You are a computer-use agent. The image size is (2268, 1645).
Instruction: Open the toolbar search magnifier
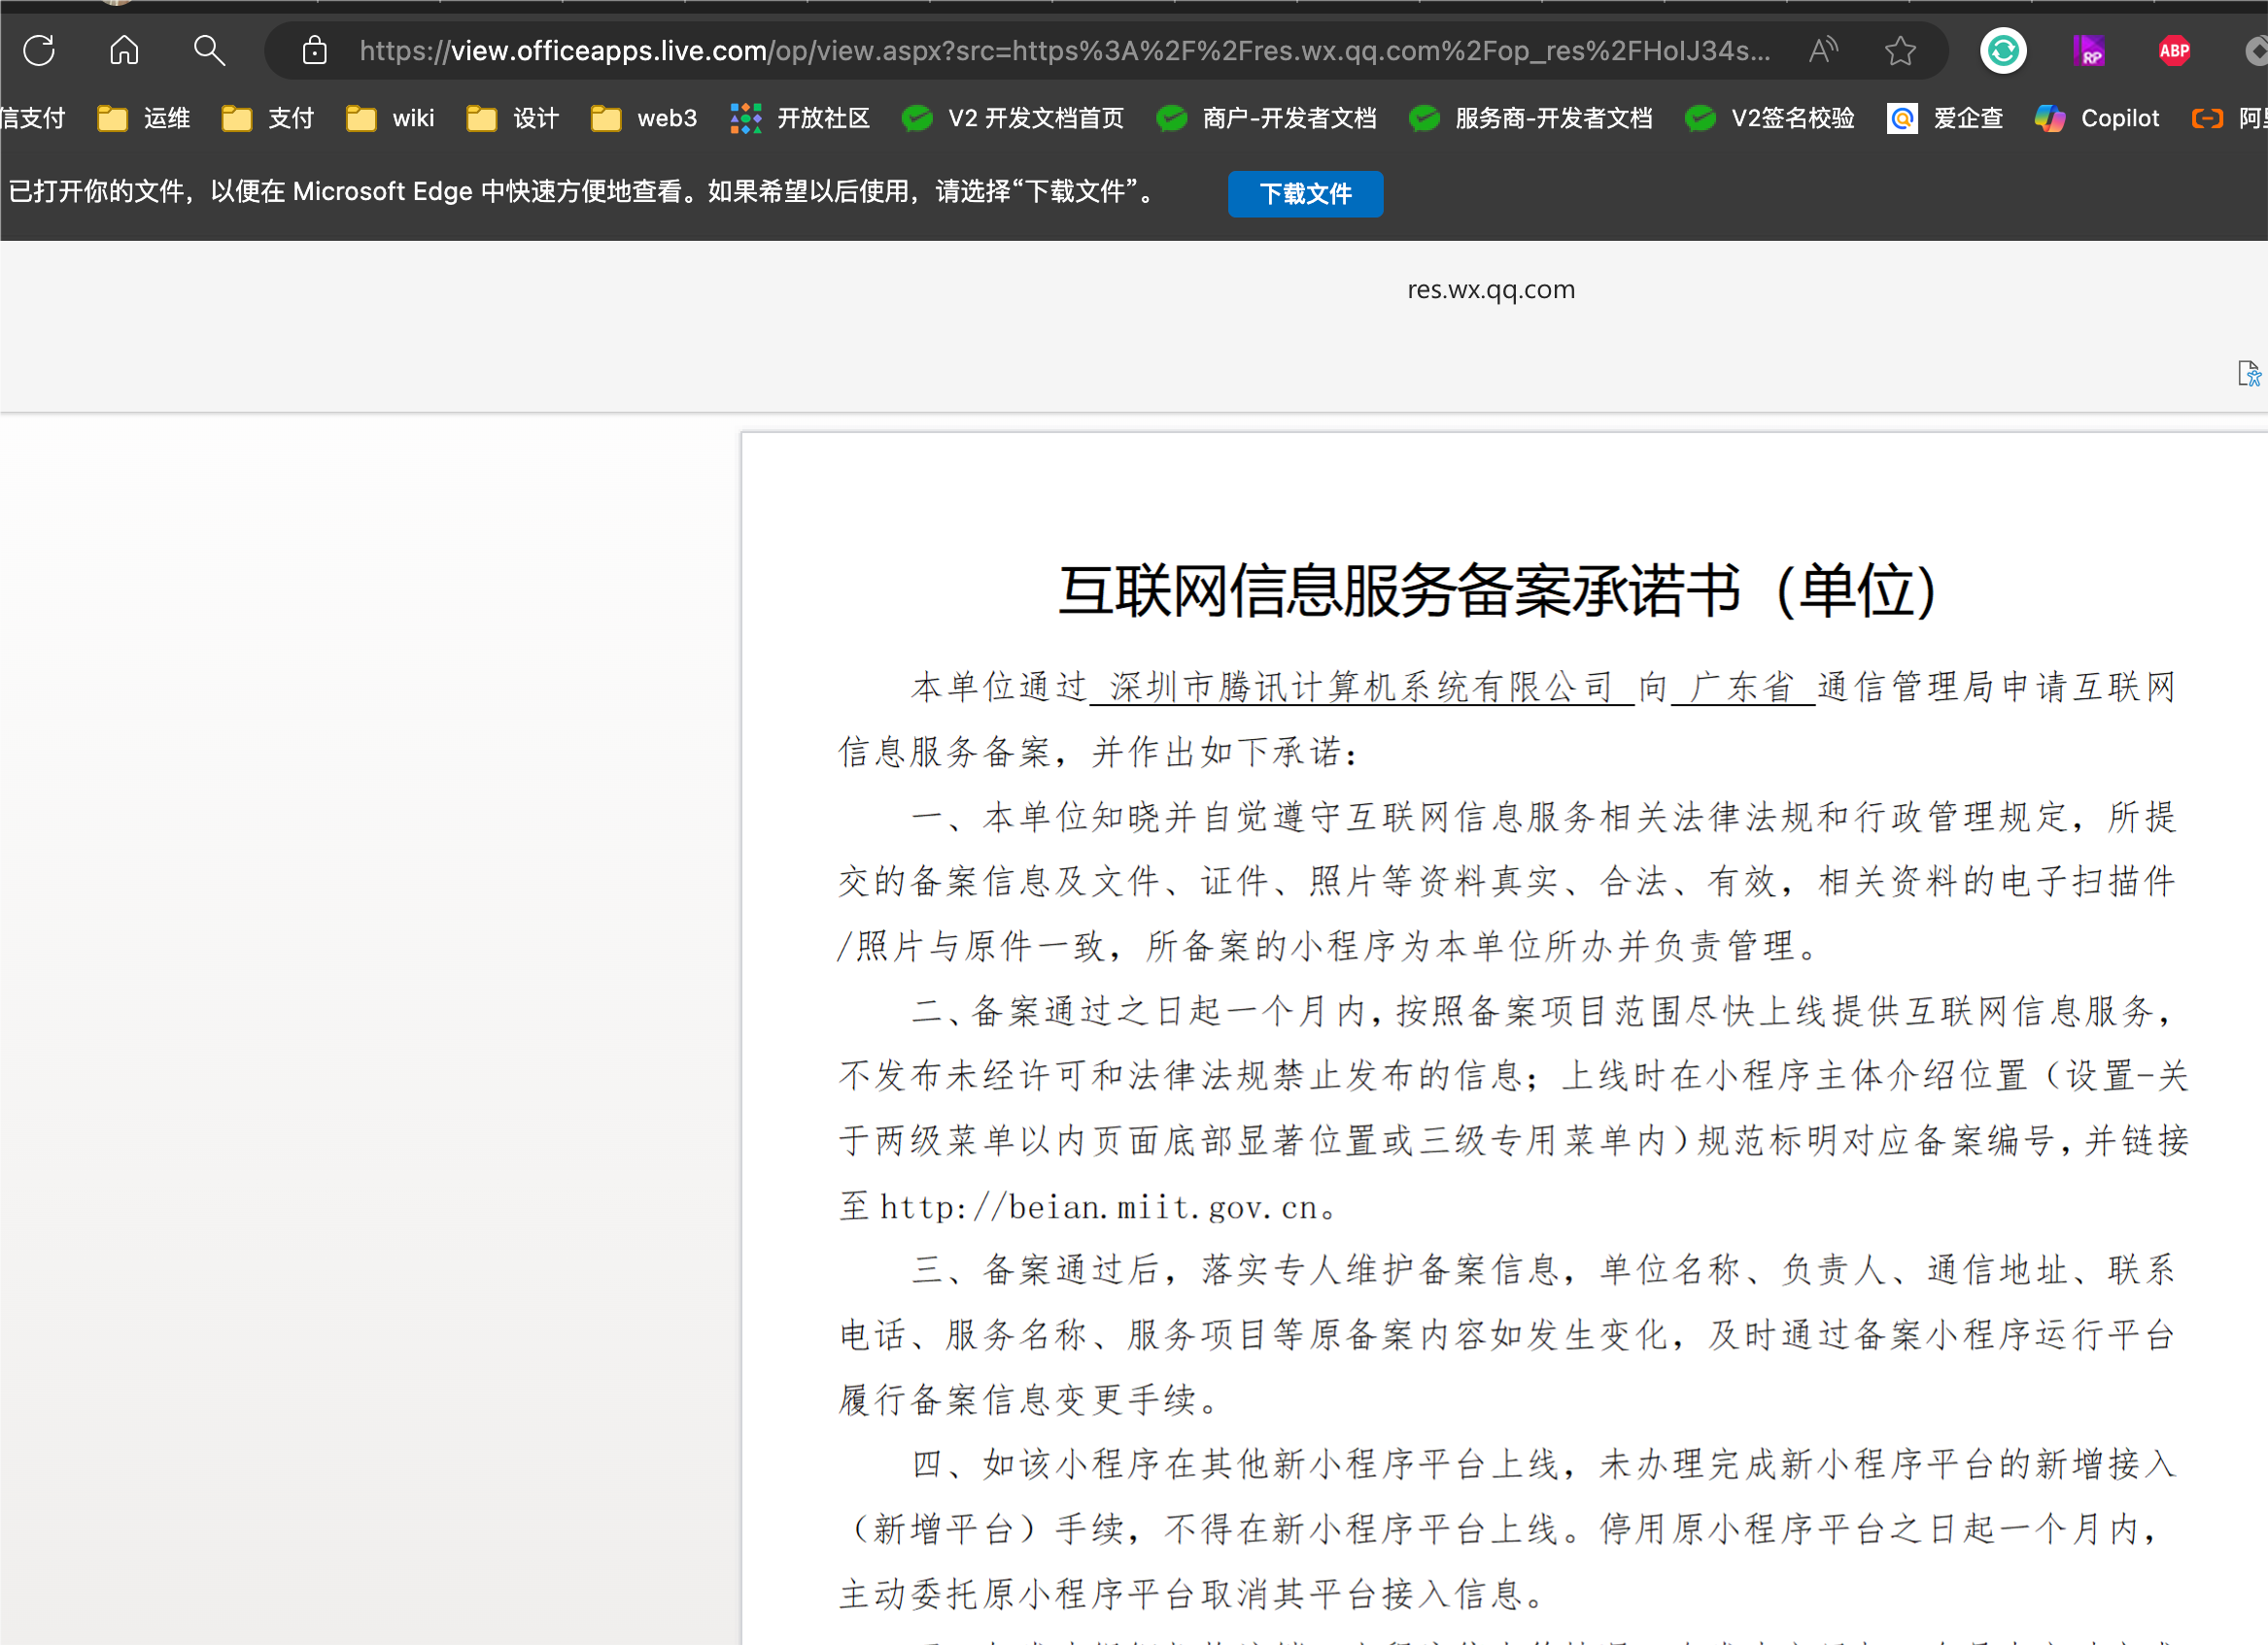tap(209, 50)
